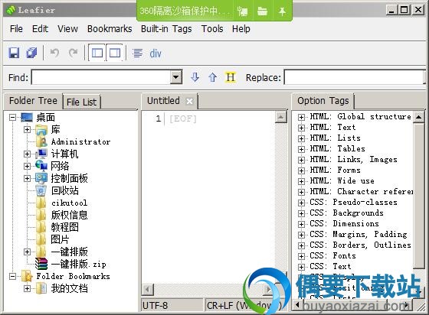Screen dimensions: 429x315
Task: Click editor vertical scrollbar up arrow
Action: tap(280, 118)
